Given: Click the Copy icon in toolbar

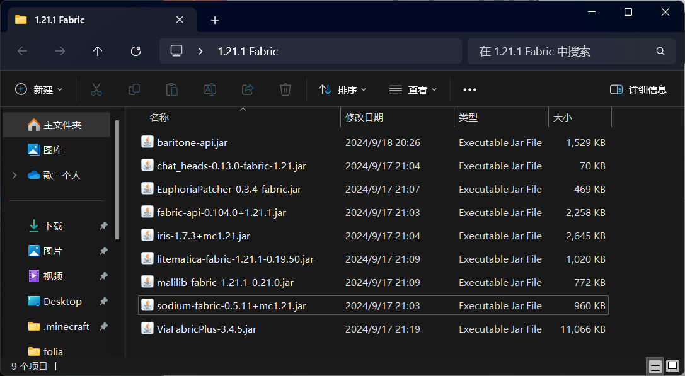Looking at the screenshot, I should (134, 89).
